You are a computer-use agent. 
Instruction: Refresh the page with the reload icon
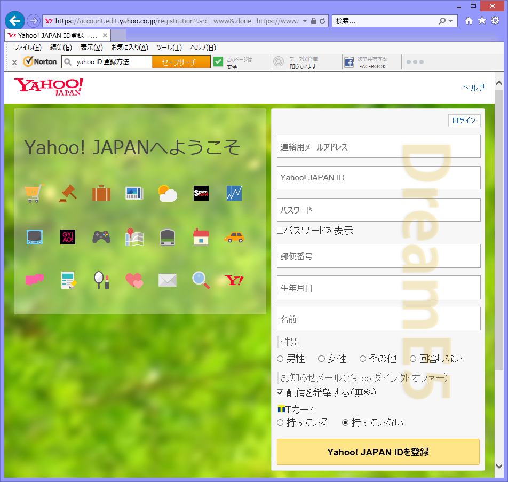pyautogui.click(x=322, y=21)
